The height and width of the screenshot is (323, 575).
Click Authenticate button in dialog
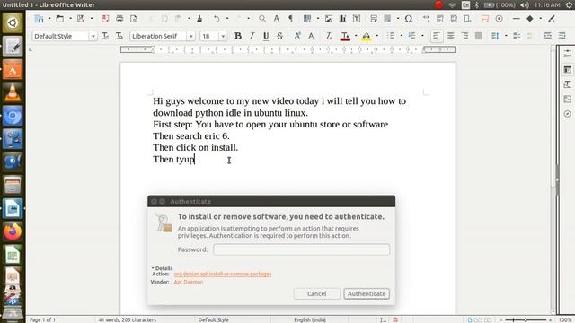(x=367, y=293)
